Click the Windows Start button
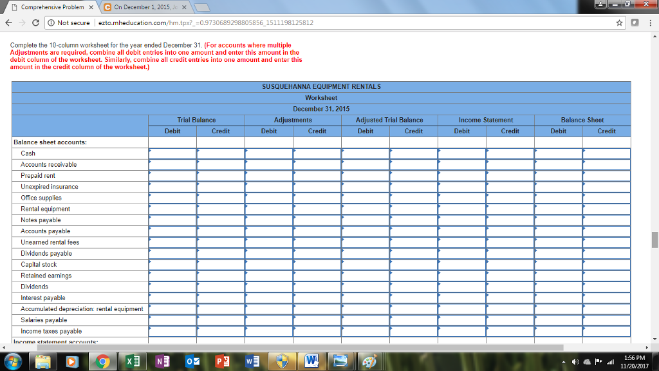The height and width of the screenshot is (371, 659). point(14,360)
